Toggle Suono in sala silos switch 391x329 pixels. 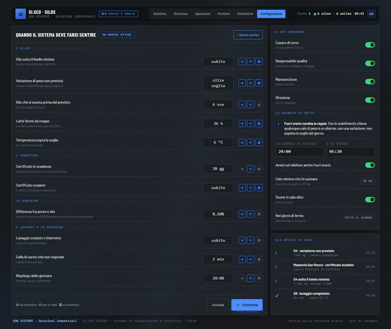(370, 199)
